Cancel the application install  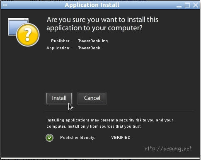coord(92,98)
